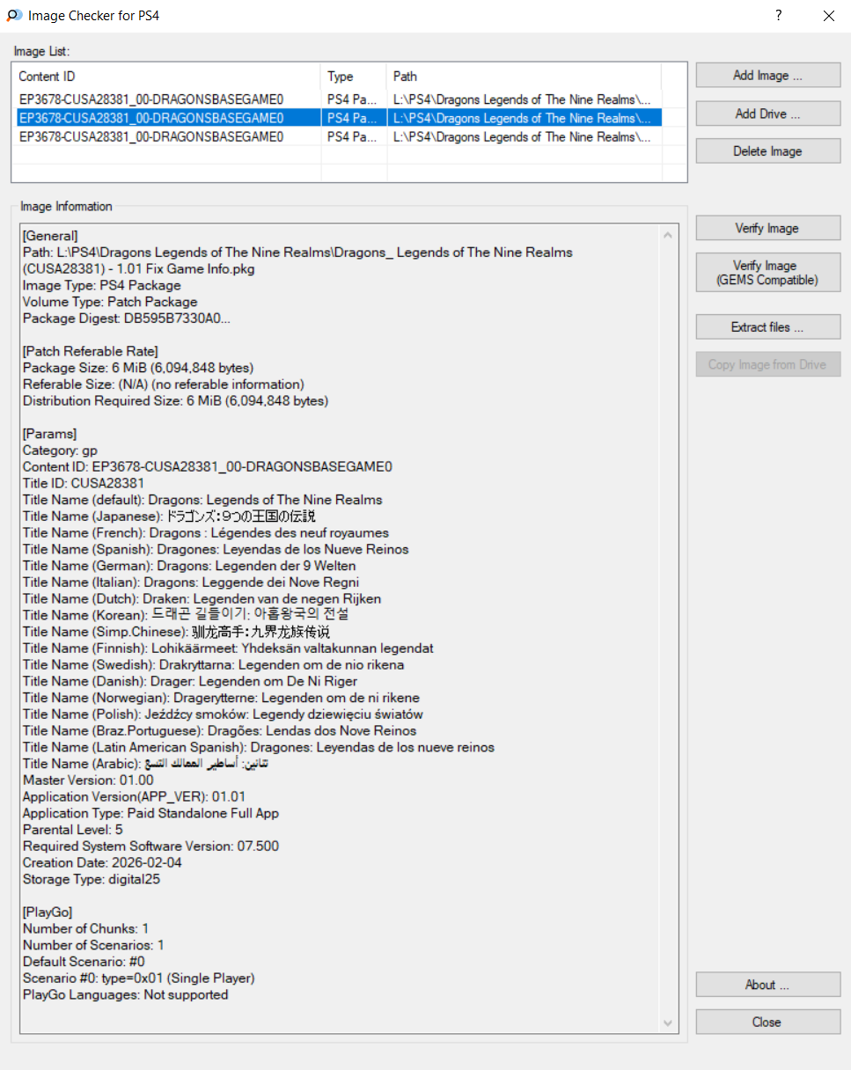The width and height of the screenshot is (851, 1070).
Task: Click the Image Checker magnifier icon in title bar
Action: [14, 16]
